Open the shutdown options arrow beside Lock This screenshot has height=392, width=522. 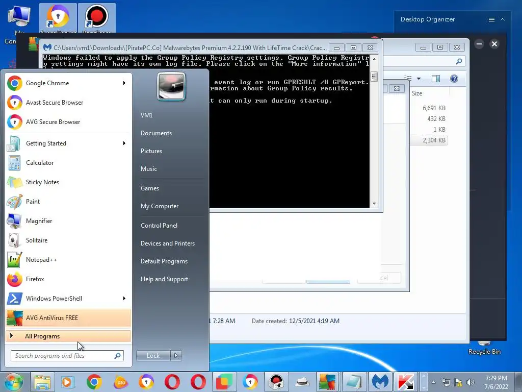(176, 356)
